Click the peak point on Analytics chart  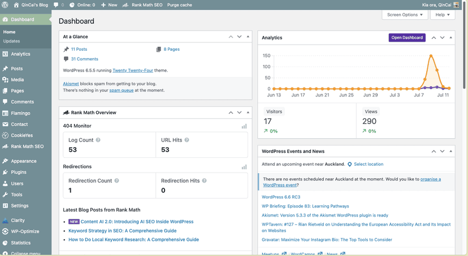[431, 56]
